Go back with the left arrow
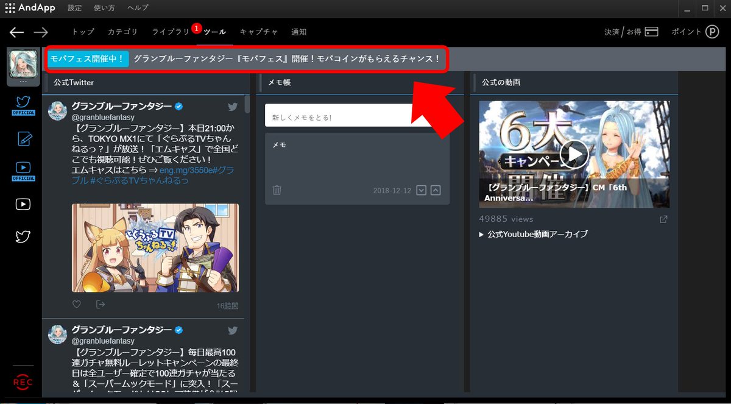 click(17, 32)
